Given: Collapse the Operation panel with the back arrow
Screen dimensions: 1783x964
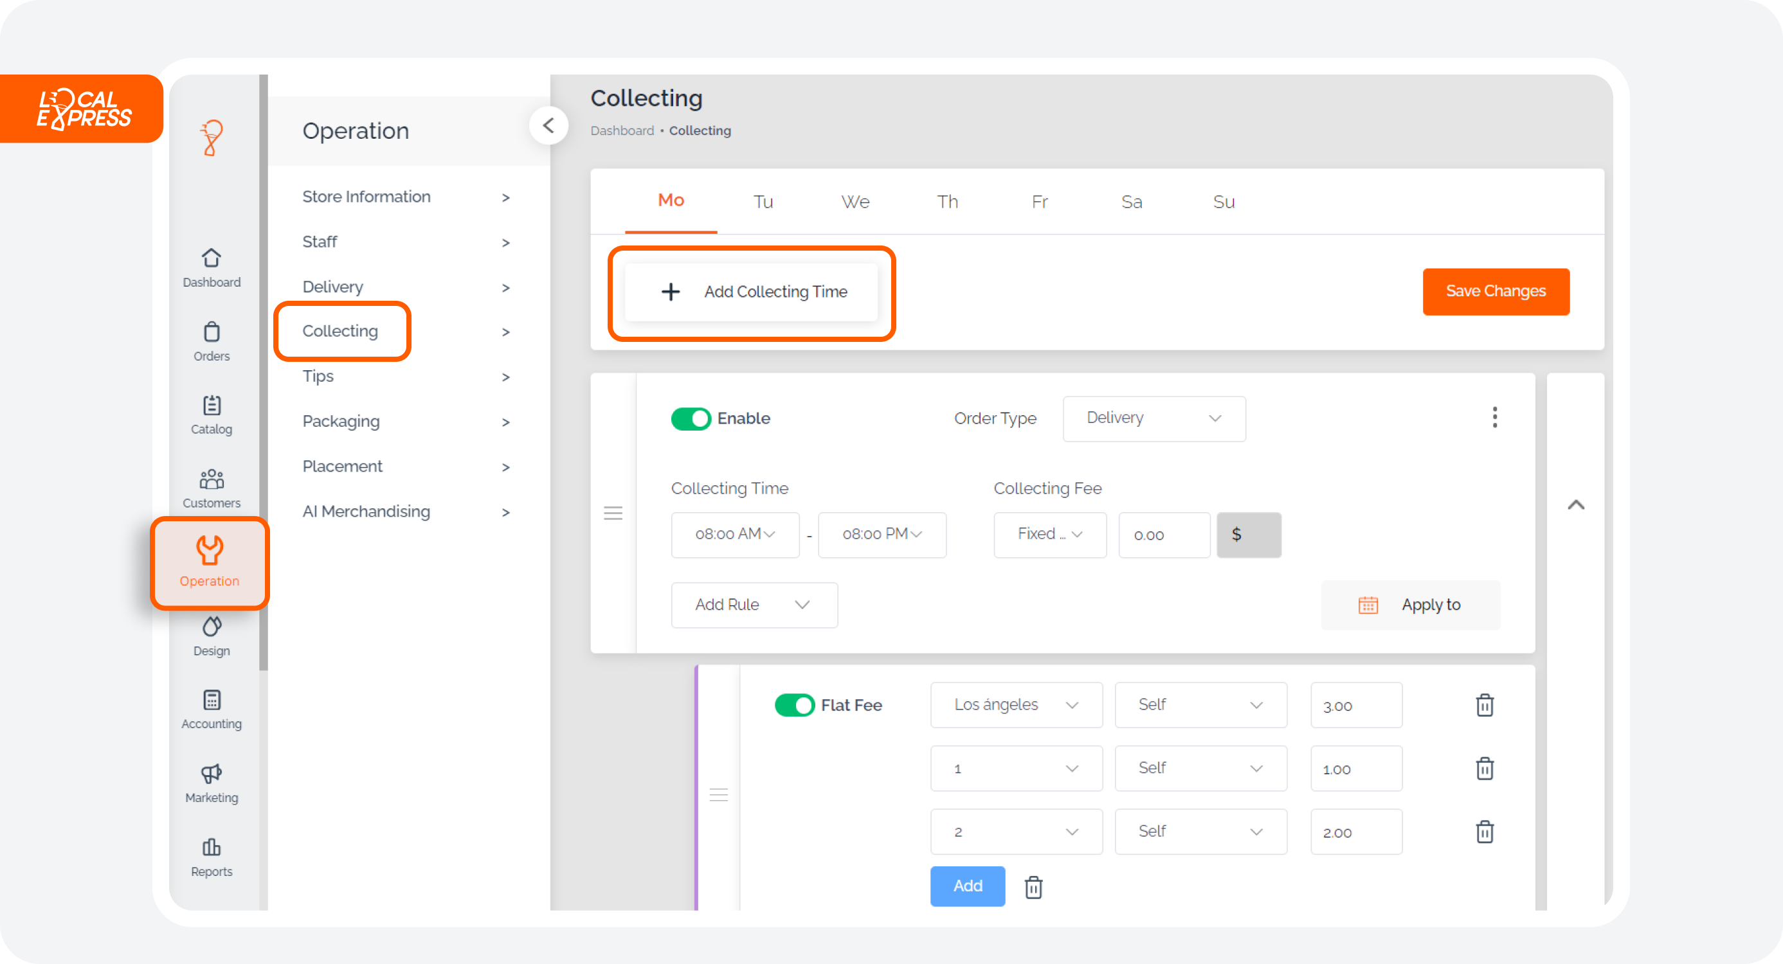Looking at the screenshot, I should tap(549, 125).
